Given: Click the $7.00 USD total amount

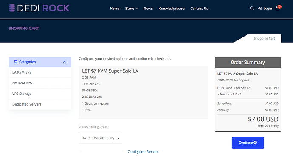Looking at the screenshot, I should tap(263, 119).
